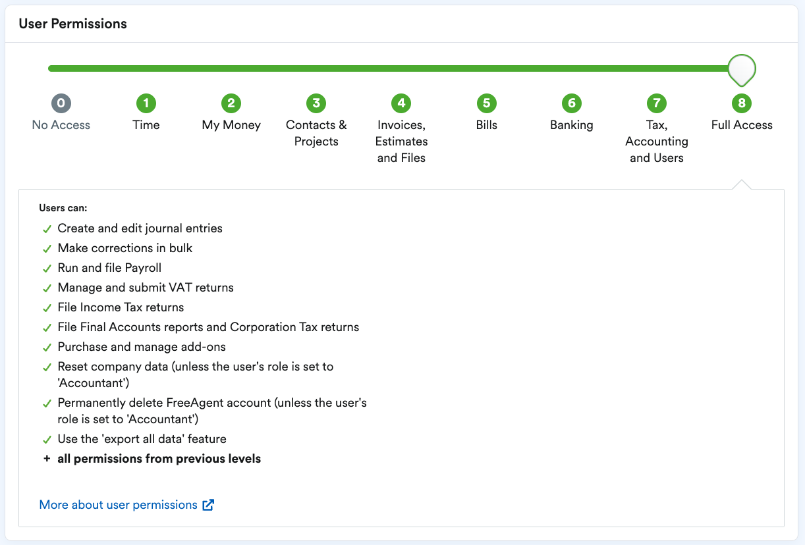Screen dimensions: 805x545
Task: Click the Bills level label
Action: click(487, 125)
